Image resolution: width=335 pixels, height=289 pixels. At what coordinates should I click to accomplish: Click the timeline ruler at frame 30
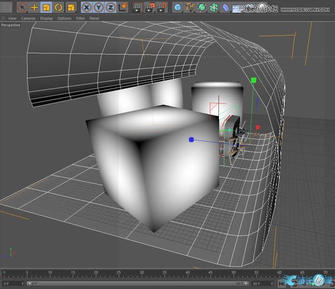pyautogui.click(x=142, y=274)
